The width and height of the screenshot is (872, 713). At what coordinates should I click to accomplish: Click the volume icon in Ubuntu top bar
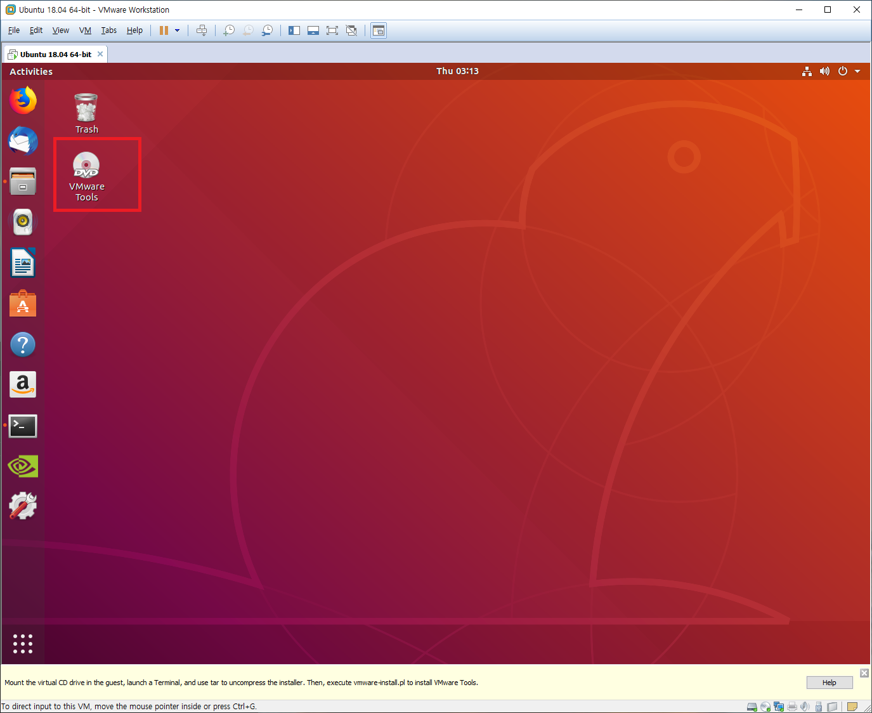[x=824, y=71]
